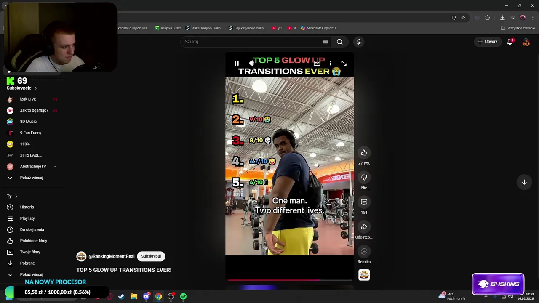Bookmark this page with the star icon

point(463,18)
